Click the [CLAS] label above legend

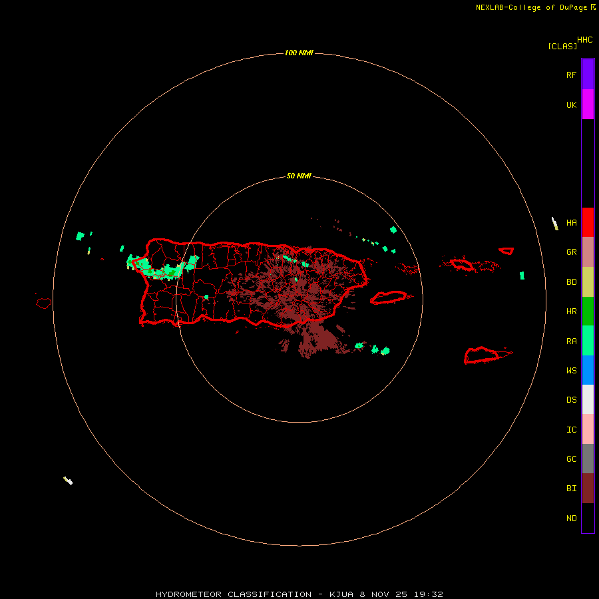tap(562, 46)
